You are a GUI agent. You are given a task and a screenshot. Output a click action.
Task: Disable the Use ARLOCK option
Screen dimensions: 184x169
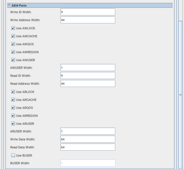pos(13,92)
